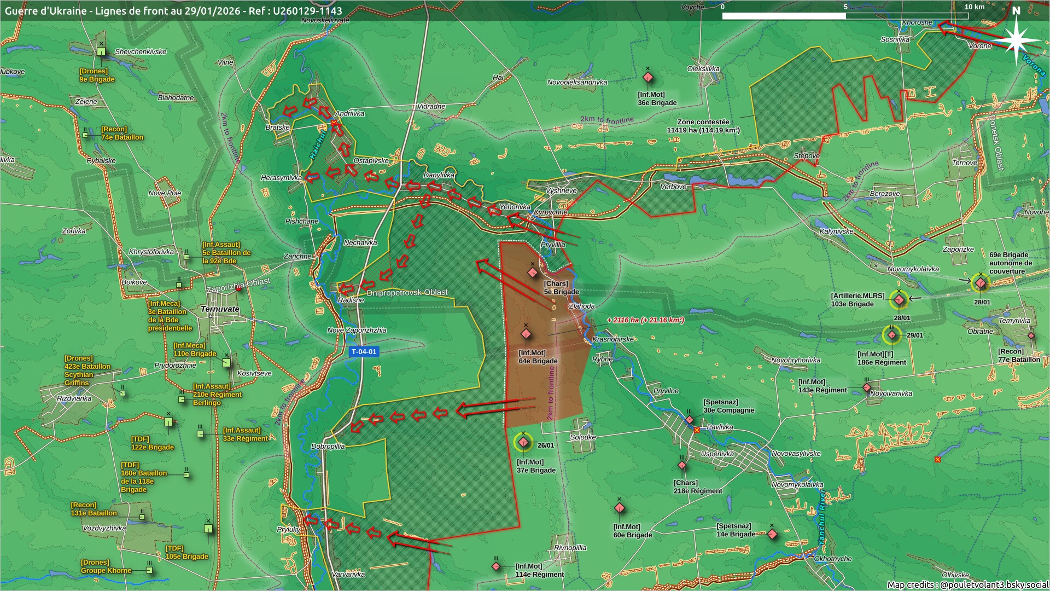
Task: Click the Ternuvate town label
Action: coord(220,309)
